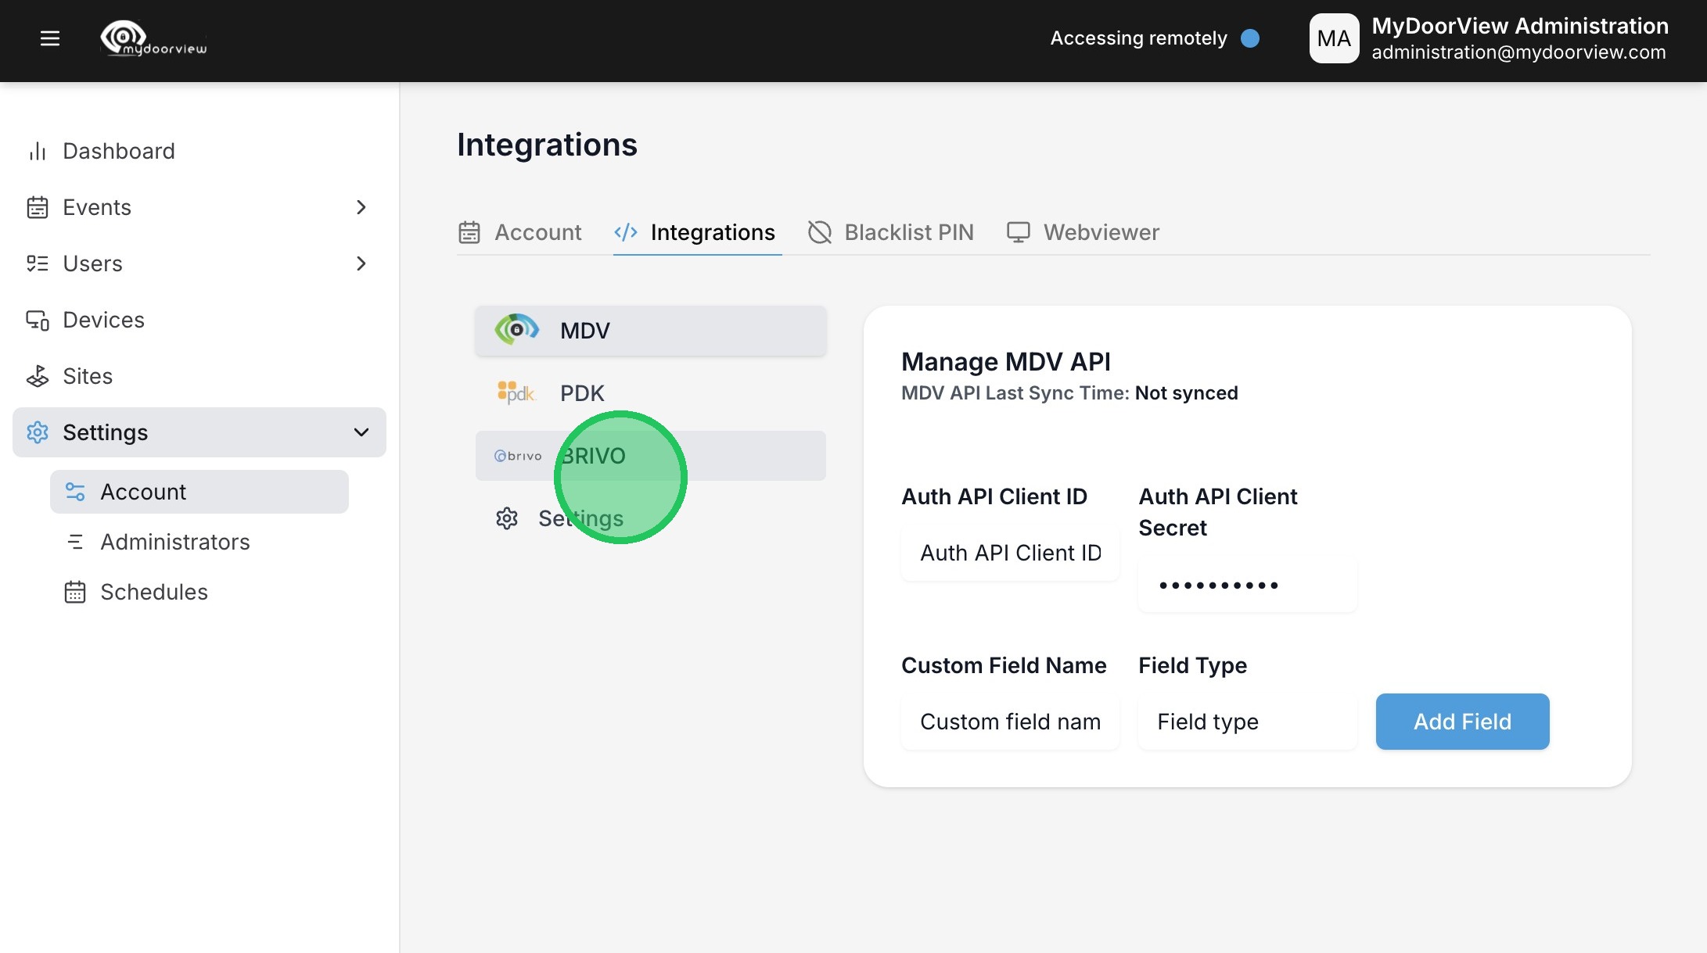Screen dimensions: 1707x953
Task: Click the MA user avatar
Action: (1334, 38)
